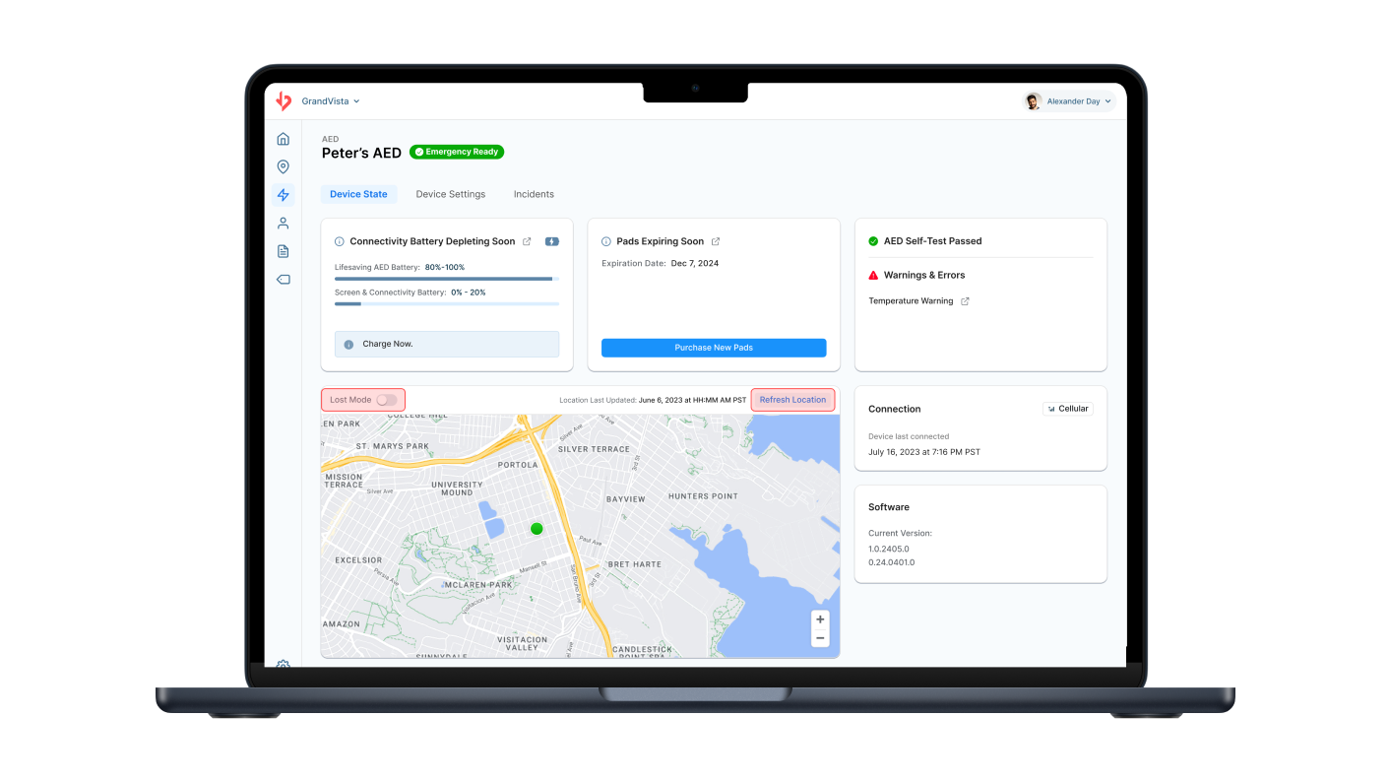Click the Lifesaving AED Battery progress bar
The height and width of the screenshot is (782, 1390).
point(447,279)
